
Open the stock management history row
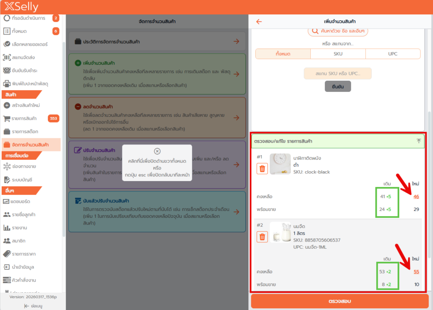[x=156, y=41]
